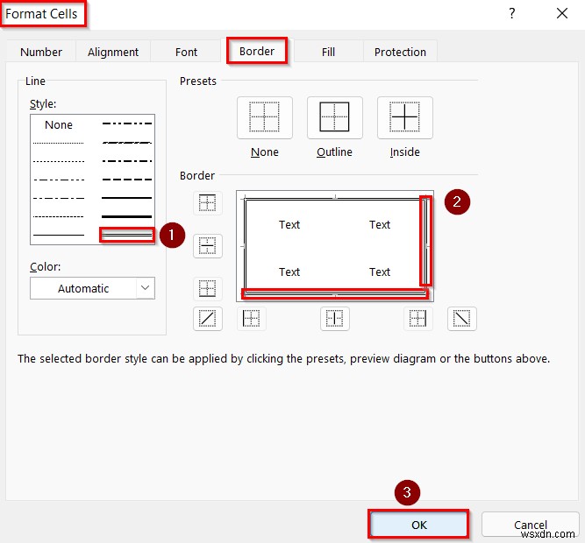585x543 pixels.
Task: Toggle the diagonal up border button
Action: point(208,319)
